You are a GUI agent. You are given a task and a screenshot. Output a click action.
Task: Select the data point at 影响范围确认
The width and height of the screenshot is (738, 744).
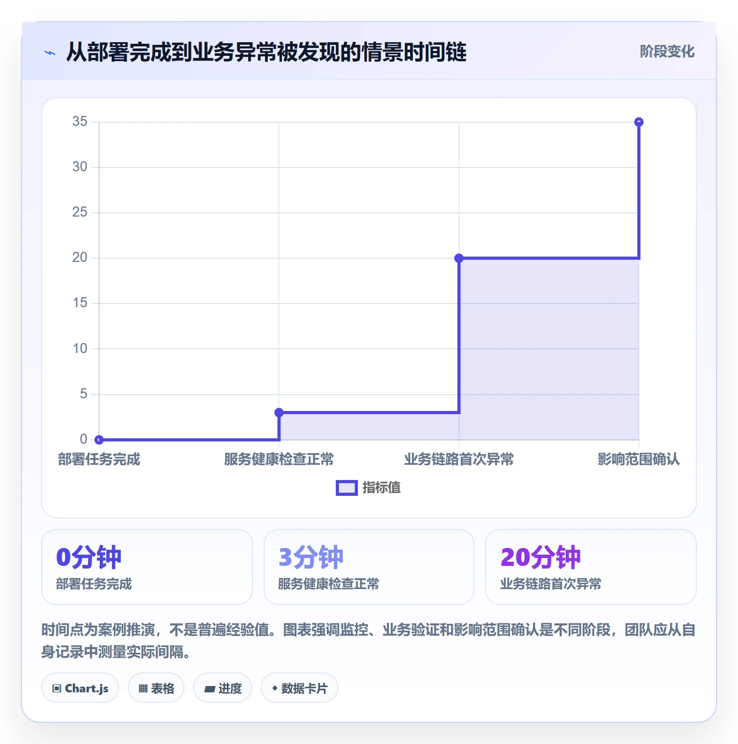click(639, 122)
